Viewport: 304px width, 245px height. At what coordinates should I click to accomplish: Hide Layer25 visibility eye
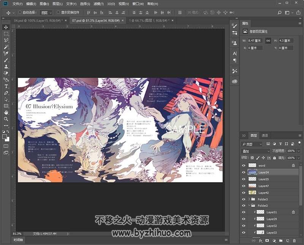(244, 179)
